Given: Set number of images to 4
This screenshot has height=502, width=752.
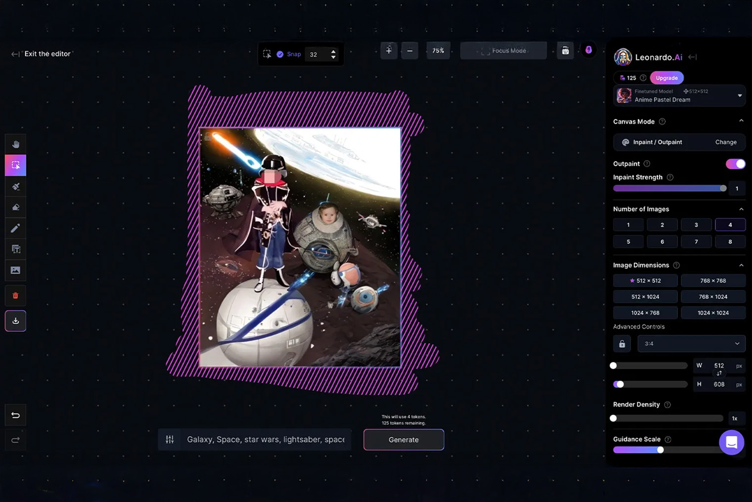Looking at the screenshot, I should click(x=730, y=225).
